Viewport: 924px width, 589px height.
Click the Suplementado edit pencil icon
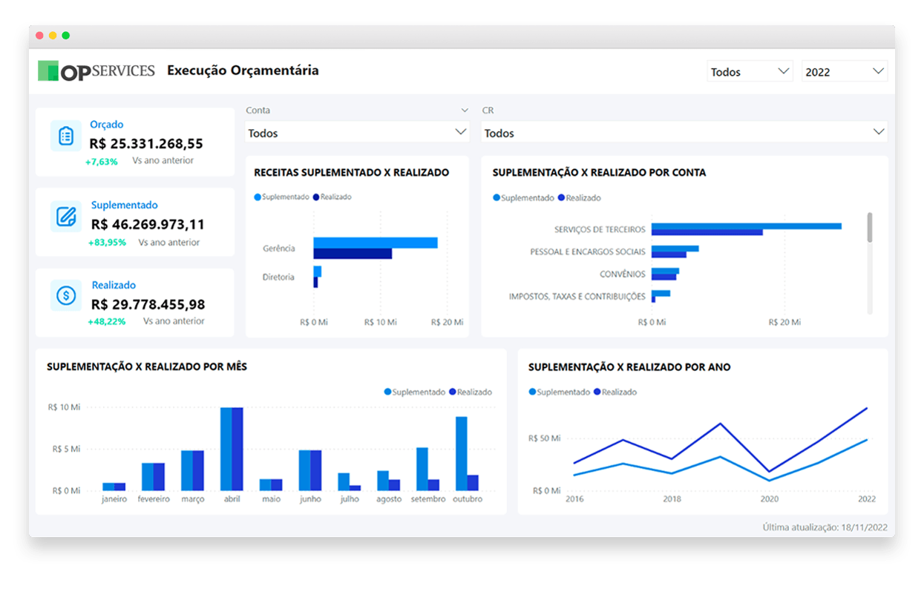(x=66, y=216)
